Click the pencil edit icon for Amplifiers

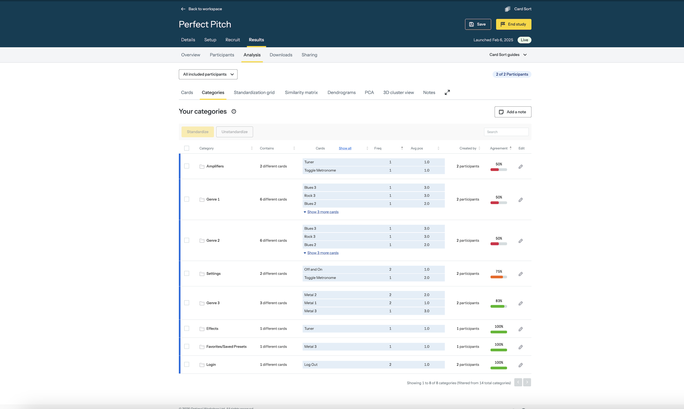pyautogui.click(x=520, y=167)
